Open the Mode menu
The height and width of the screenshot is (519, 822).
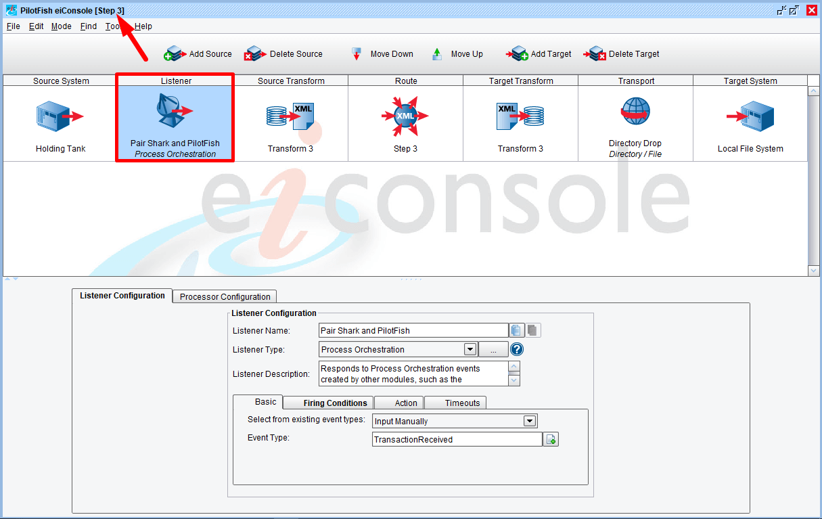pyautogui.click(x=61, y=26)
